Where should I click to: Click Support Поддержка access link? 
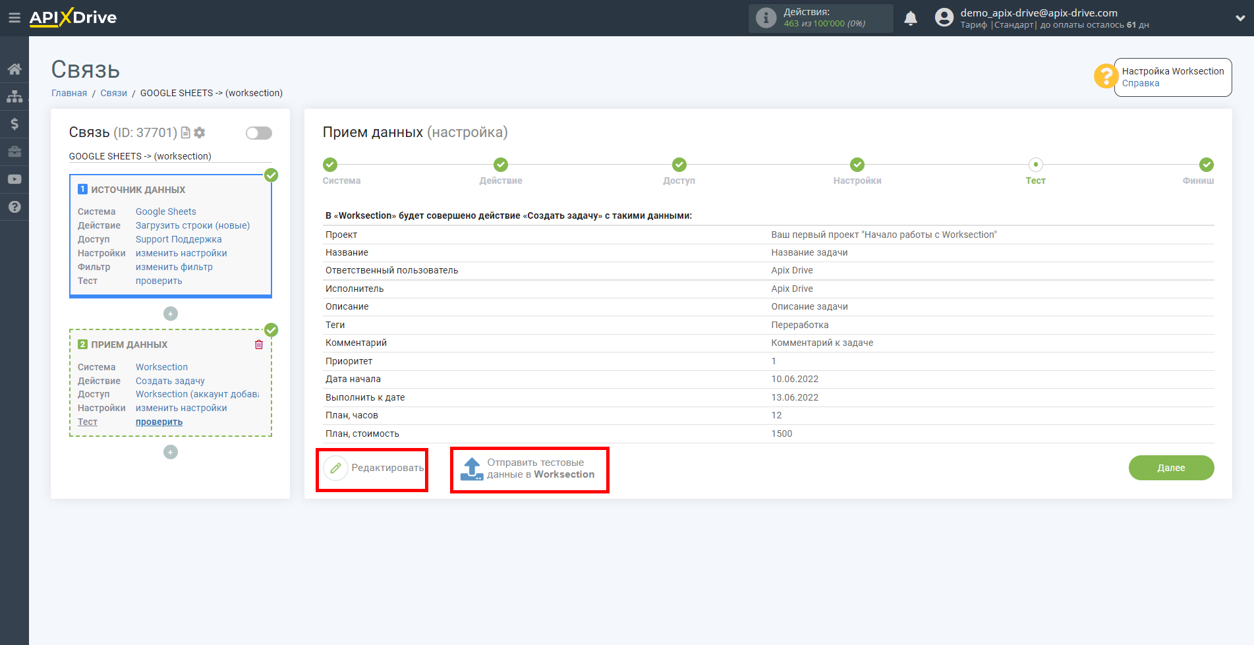point(179,239)
